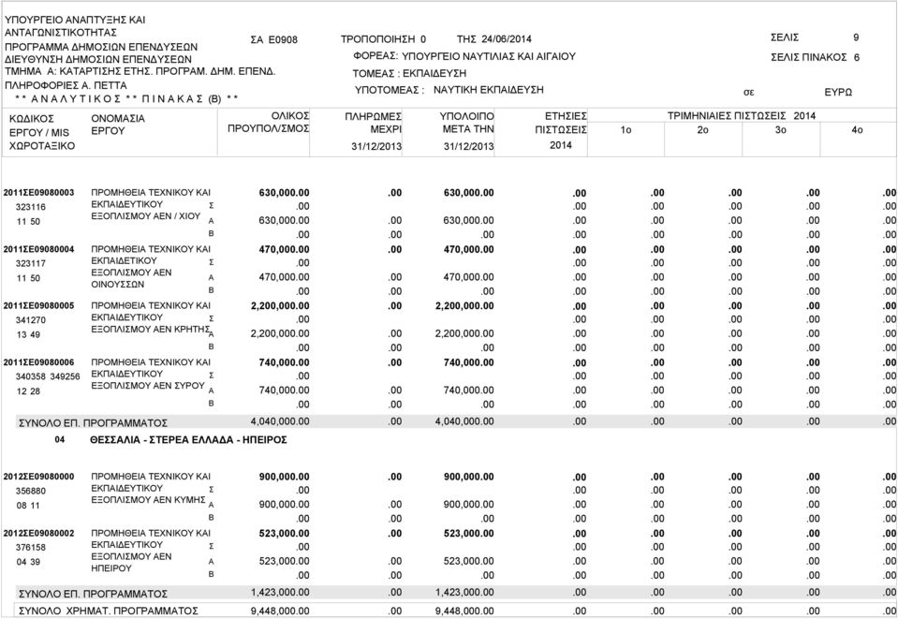Click MIS number '323117'

tap(30, 263)
